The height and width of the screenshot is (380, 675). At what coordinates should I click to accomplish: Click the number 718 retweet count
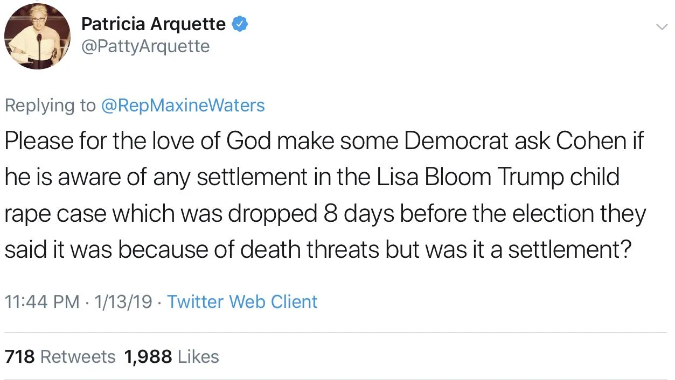20,356
